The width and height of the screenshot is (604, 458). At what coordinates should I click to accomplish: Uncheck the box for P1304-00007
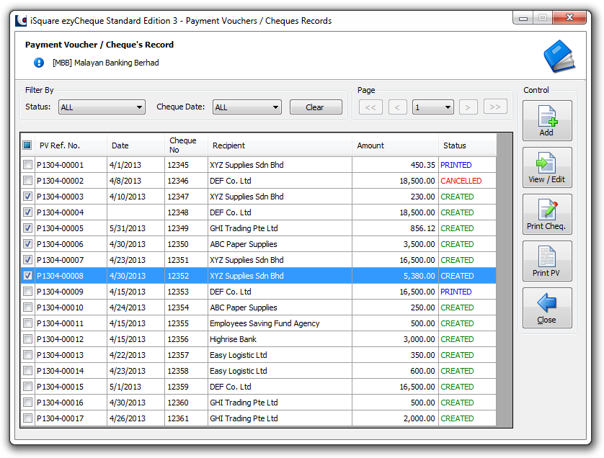[x=27, y=260]
